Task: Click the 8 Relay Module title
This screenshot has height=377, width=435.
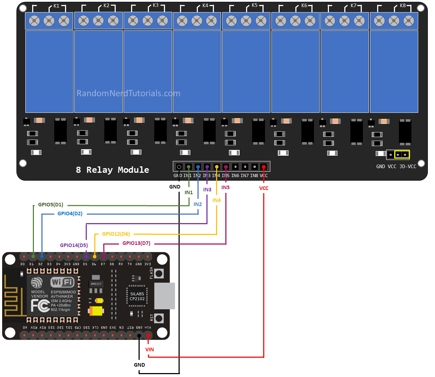Action: click(x=112, y=170)
